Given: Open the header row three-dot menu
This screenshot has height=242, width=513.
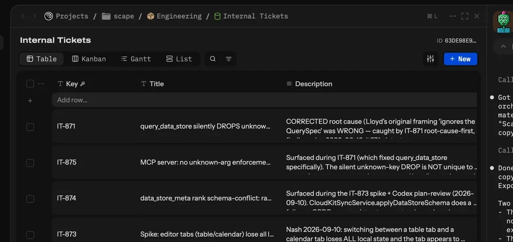Looking at the screenshot, I should coord(41,84).
